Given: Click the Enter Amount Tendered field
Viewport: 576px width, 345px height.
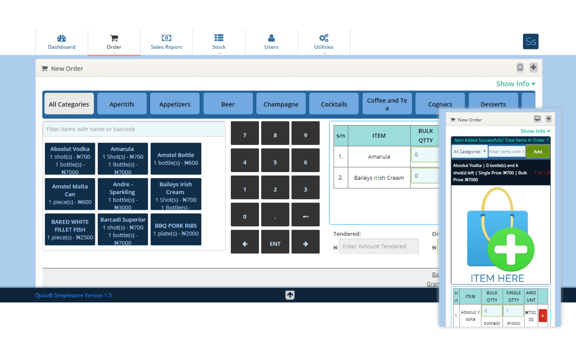Looking at the screenshot, I should point(379,246).
